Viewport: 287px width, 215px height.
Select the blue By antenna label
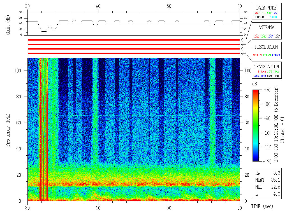(270, 36)
